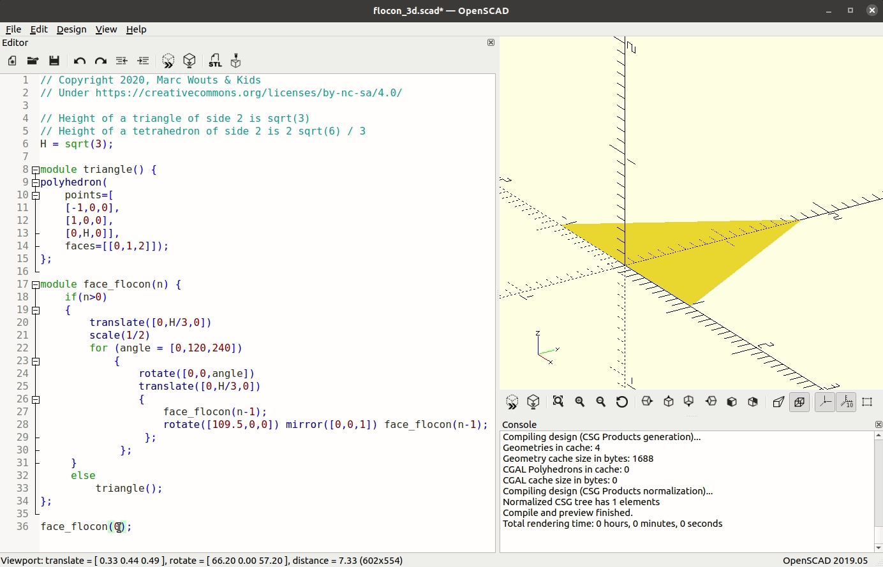Toggle Show Scale Markers

click(x=846, y=402)
